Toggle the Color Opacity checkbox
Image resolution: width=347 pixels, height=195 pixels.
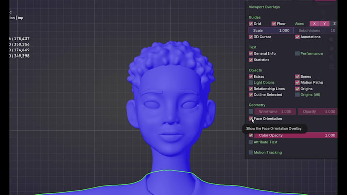coord(251,135)
